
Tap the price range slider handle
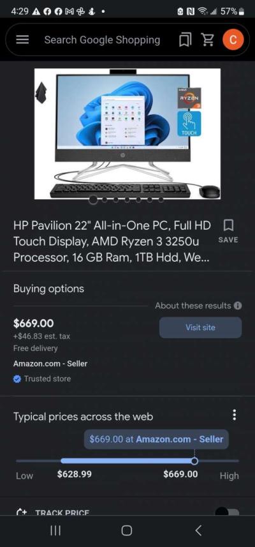(194, 461)
